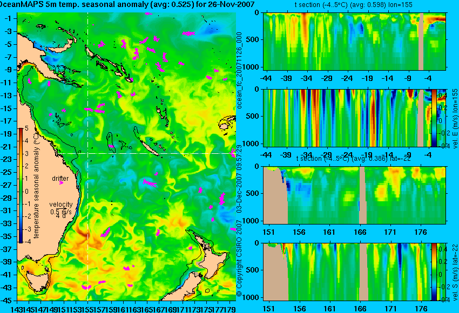Click the '-34' latitude tick under the top section

pyautogui.click(x=307, y=78)
